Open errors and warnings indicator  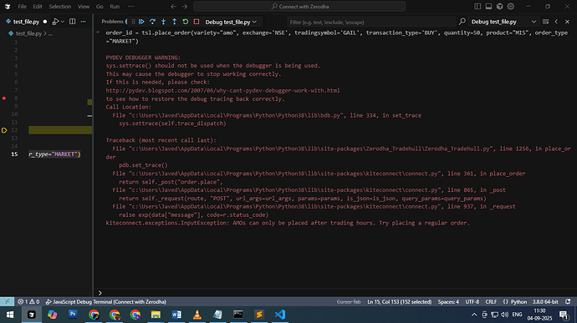point(28,301)
